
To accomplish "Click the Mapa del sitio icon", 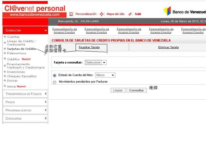I will point(102,14).
